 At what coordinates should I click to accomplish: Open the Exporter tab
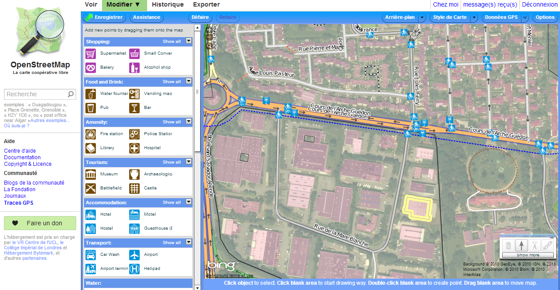[206, 5]
